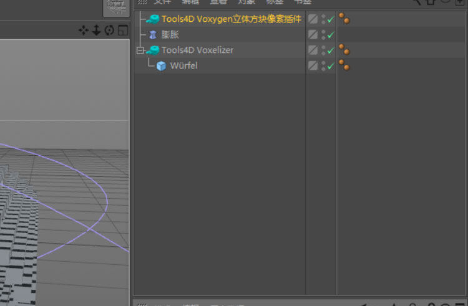Viewport: 468px width, 306px height.
Task: Click the layer square of Würfel row
Action: [x=313, y=66]
